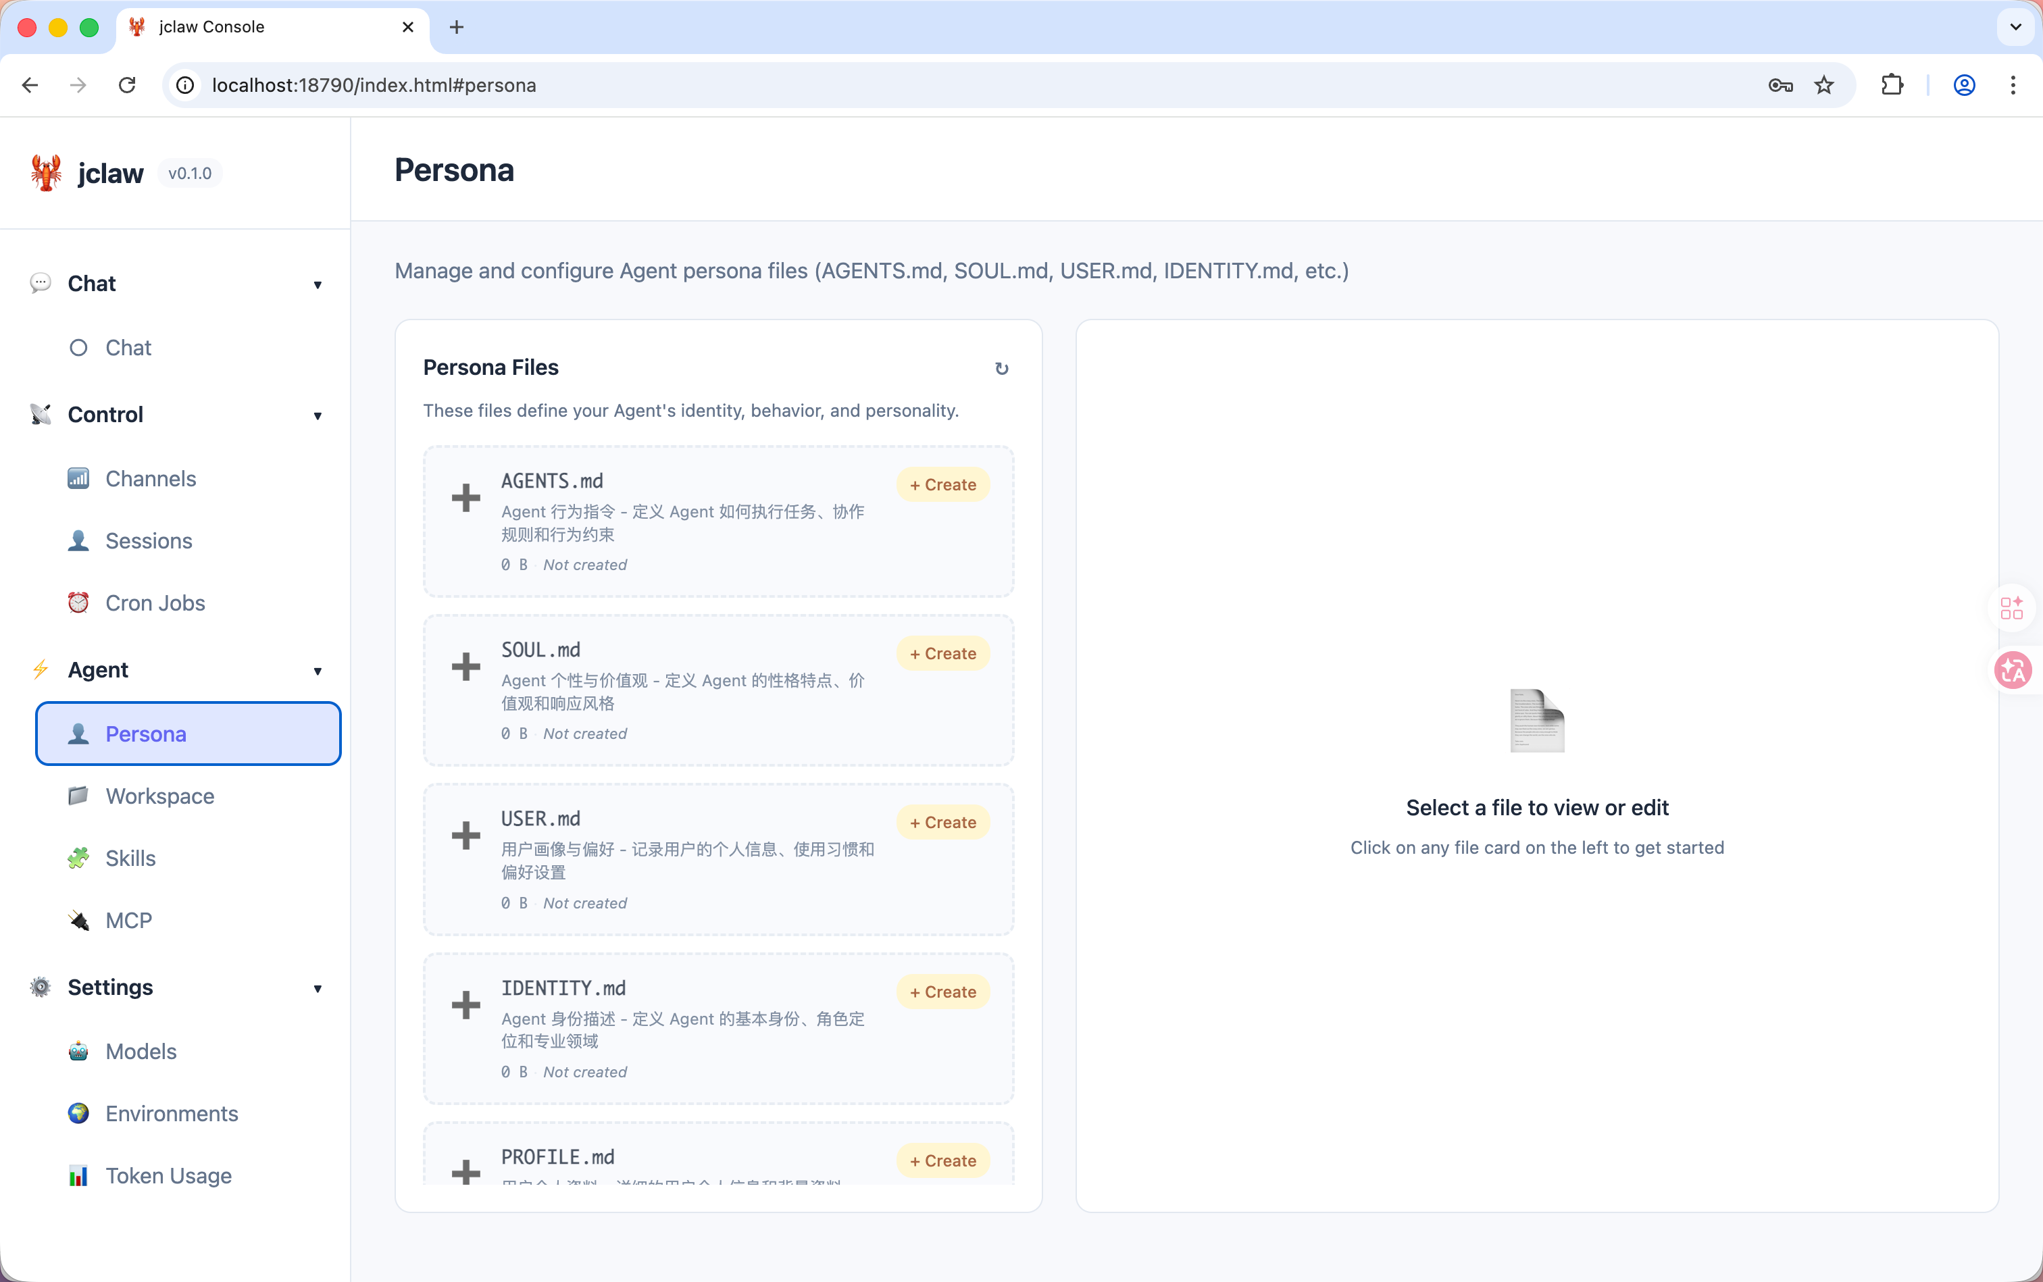This screenshot has width=2043, height=1282.
Task: Click the Environments globe icon
Action: (78, 1113)
